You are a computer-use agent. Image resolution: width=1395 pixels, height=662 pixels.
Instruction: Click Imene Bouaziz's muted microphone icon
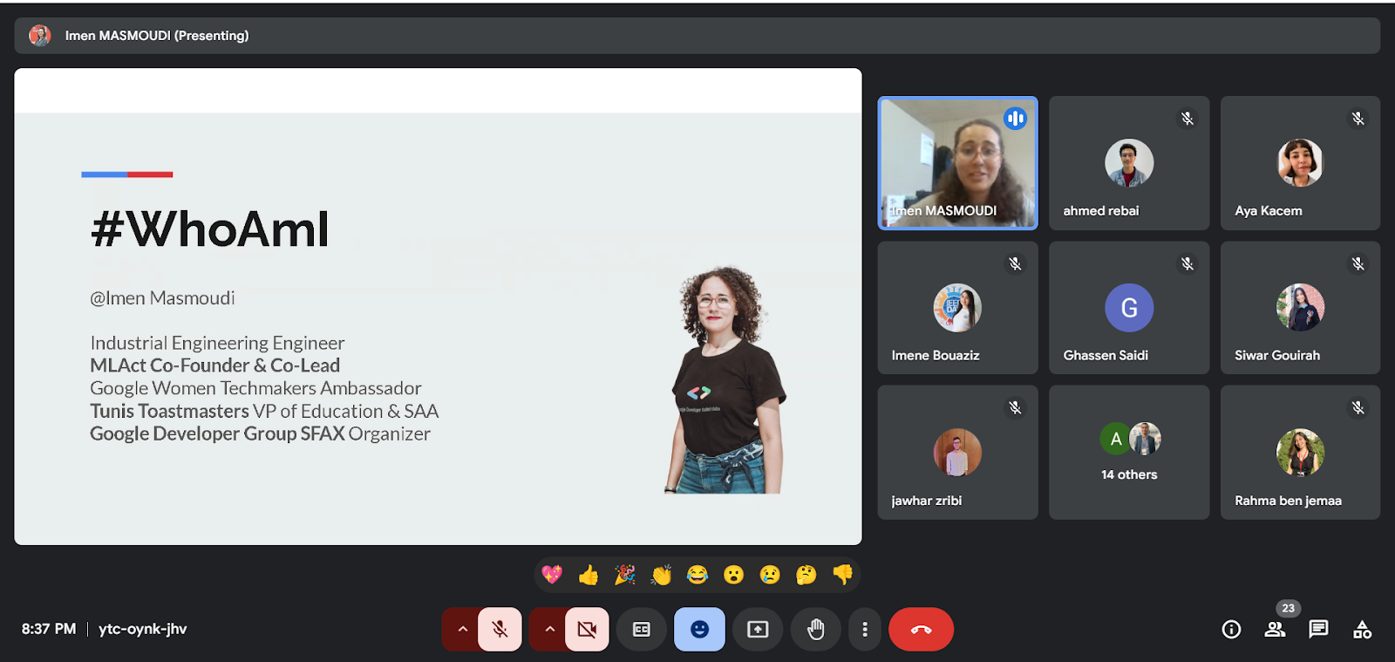pos(1016,263)
